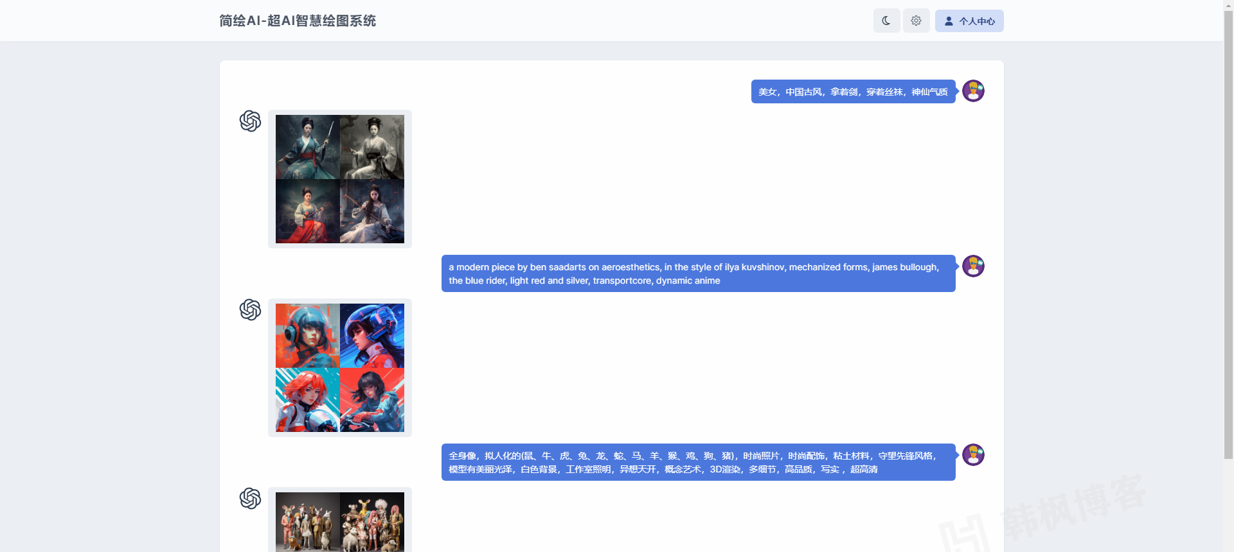Click the AI logo beside the anime helmet images

250,309
